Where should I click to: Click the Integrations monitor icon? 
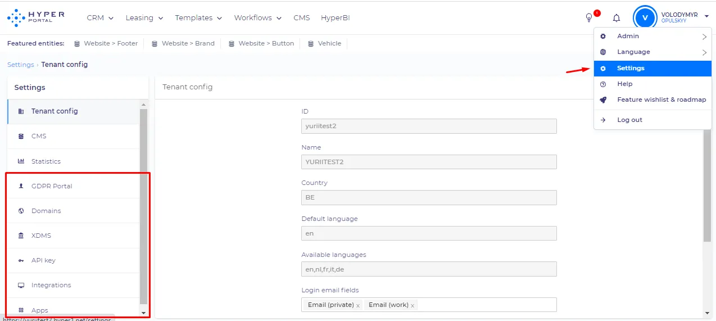[x=21, y=285]
